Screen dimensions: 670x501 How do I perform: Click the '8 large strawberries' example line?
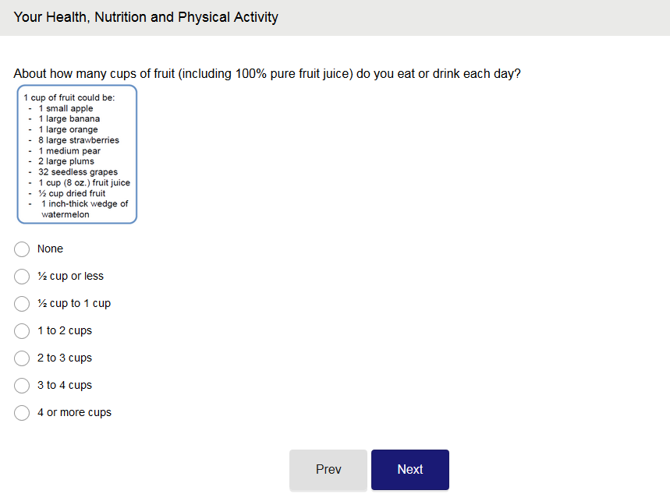click(x=78, y=140)
